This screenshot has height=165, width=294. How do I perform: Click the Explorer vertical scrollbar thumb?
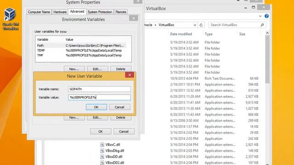pyautogui.click(x=267, y=60)
